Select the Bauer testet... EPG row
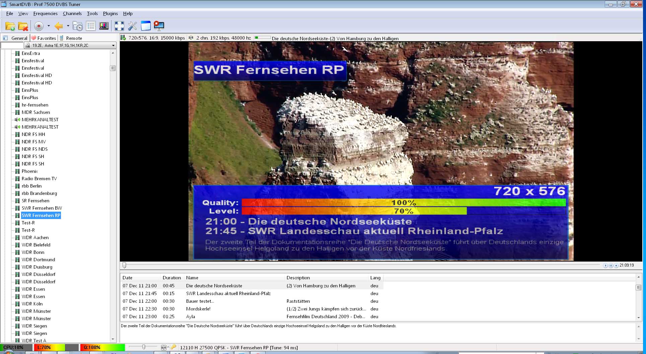646x354 pixels. pyautogui.click(x=252, y=301)
